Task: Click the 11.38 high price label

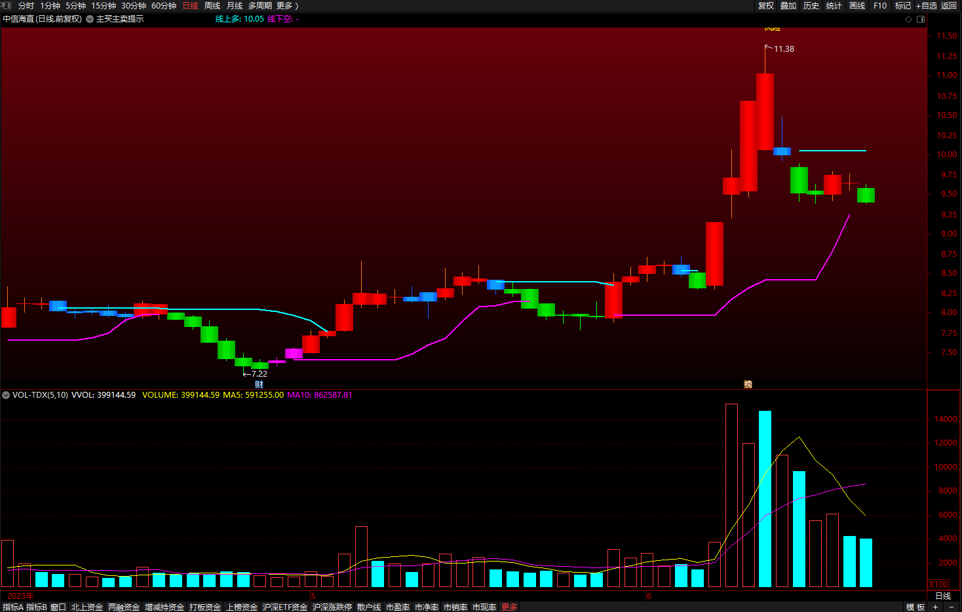Action: coord(784,49)
